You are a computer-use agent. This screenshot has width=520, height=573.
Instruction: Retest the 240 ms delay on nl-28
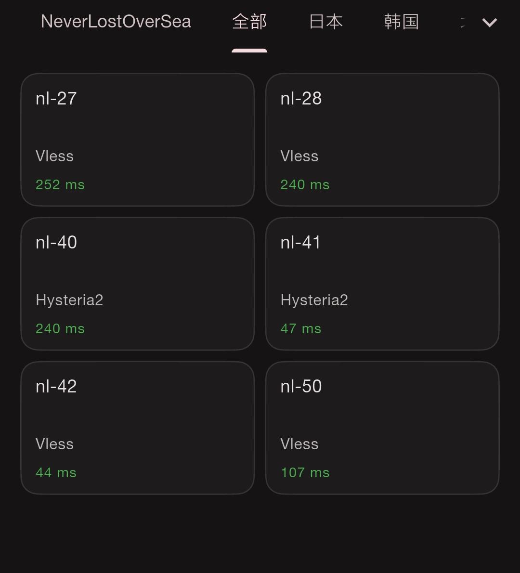pyautogui.click(x=305, y=185)
